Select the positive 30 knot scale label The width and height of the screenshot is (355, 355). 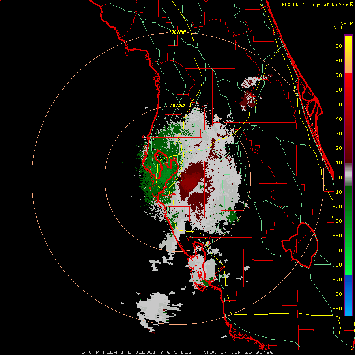pyautogui.click(x=339, y=134)
